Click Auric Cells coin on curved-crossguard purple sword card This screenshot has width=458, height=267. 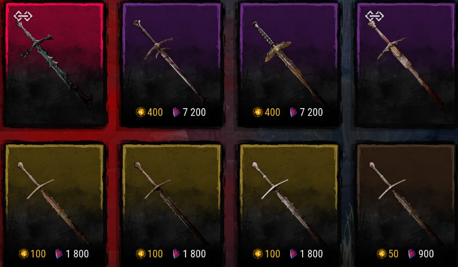(141, 112)
